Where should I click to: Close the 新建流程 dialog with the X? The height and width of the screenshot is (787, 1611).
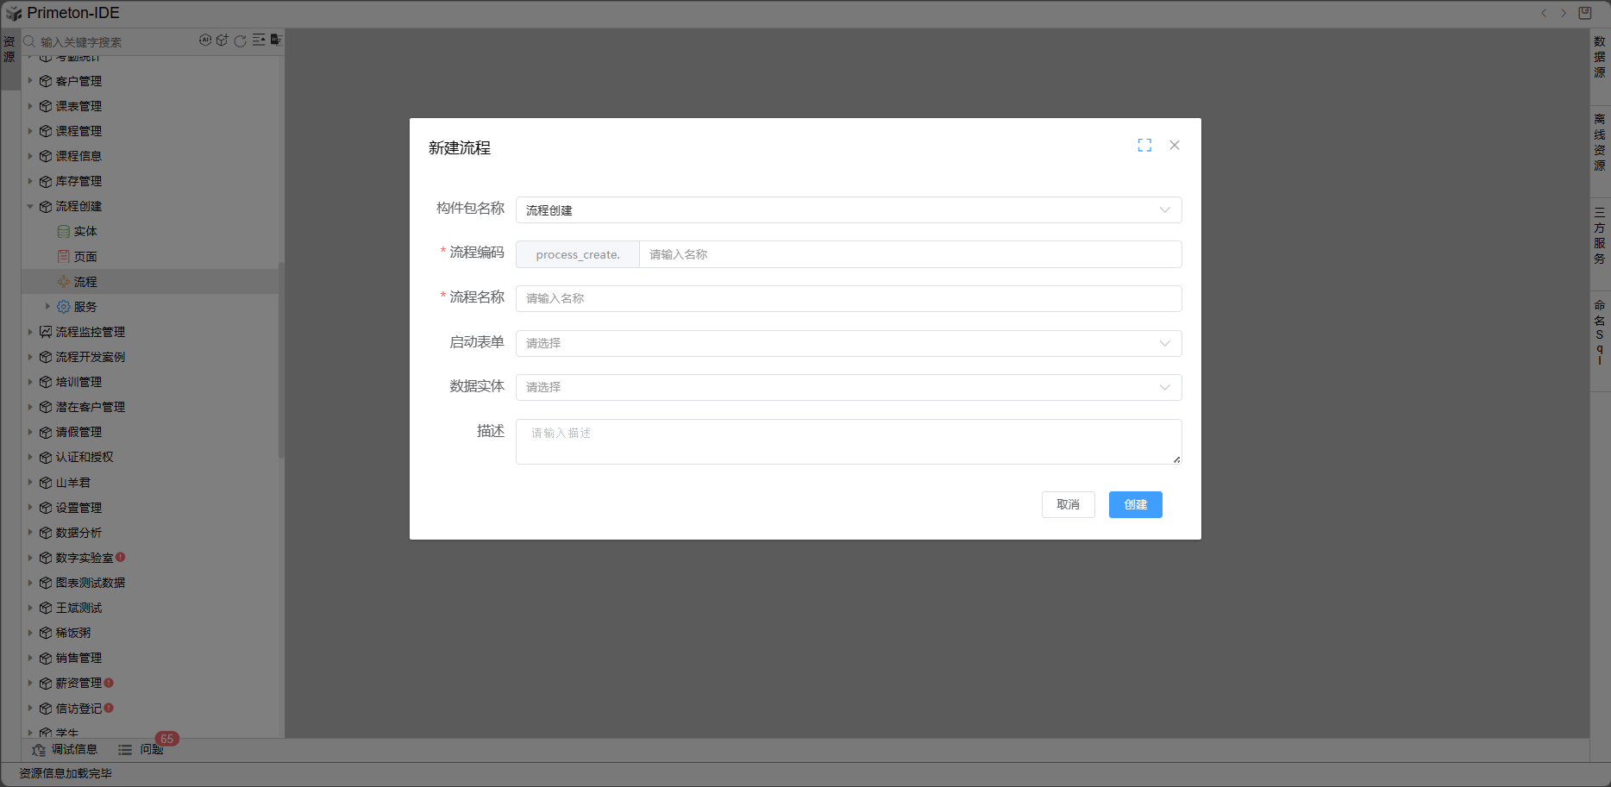pos(1175,146)
